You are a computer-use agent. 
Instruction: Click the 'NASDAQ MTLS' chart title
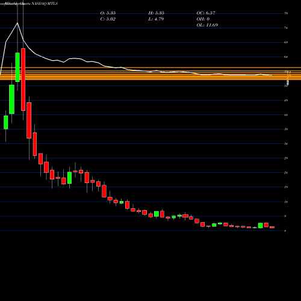(45, 4)
